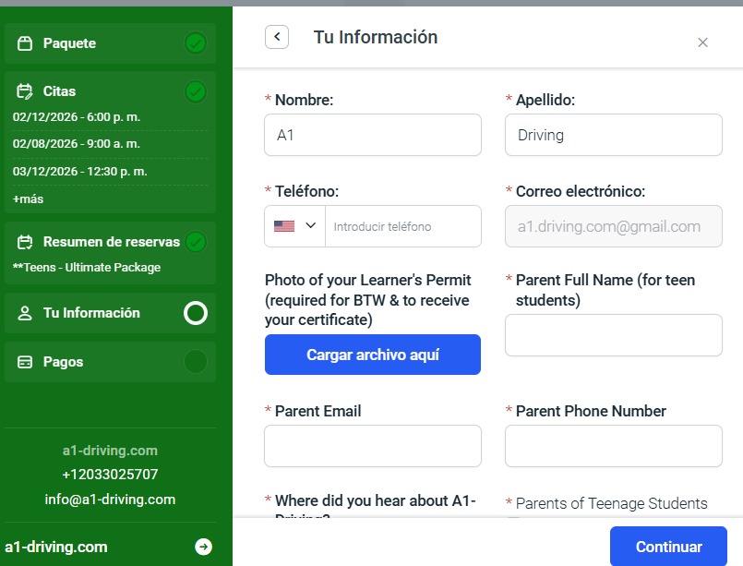The height and width of the screenshot is (566, 743).
Task: Click the green checkmark beside Paquete
Action: pos(196,43)
